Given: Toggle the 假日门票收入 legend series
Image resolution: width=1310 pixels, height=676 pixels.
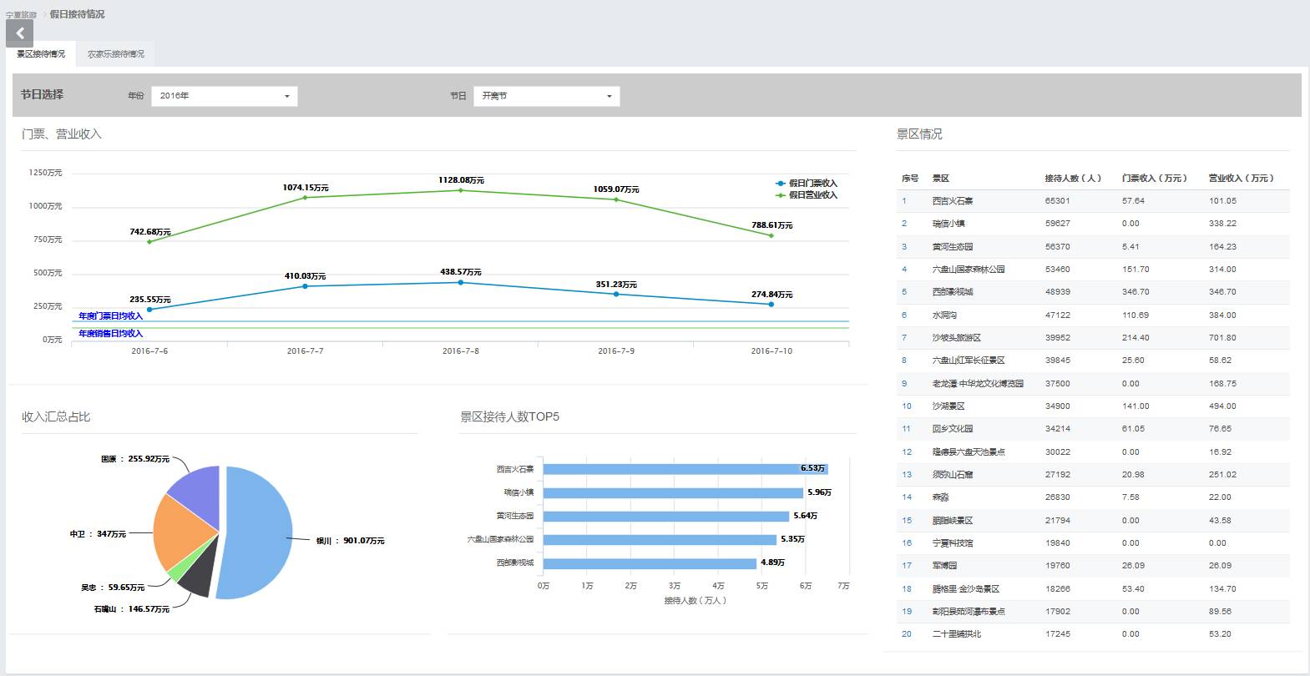Looking at the screenshot, I should pyautogui.click(x=806, y=184).
